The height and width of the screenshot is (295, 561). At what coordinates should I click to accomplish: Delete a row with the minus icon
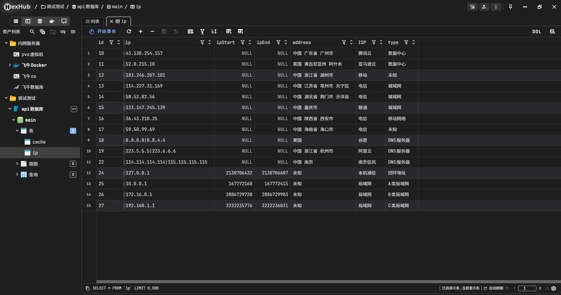tap(152, 31)
